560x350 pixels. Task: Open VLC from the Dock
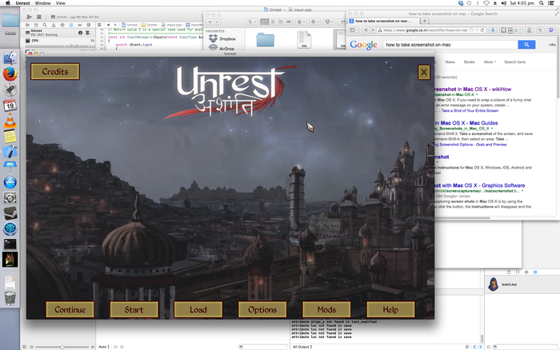[10, 120]
